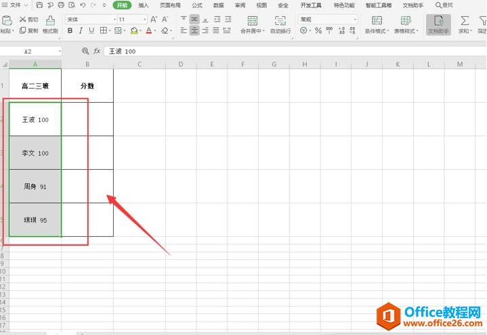487x335 pixels.
Task: Toggle bold formatting (B)
Action: 70,30
